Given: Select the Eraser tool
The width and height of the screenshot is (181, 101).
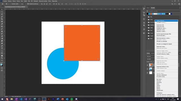Looking at the screenshot, I should point(2,36).
